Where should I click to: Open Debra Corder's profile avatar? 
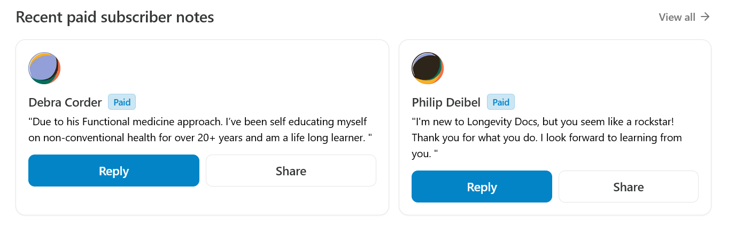point(44,68)
